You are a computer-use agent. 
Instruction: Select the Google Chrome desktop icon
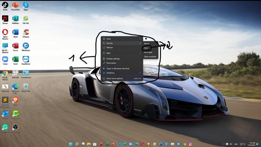[5, 75]
